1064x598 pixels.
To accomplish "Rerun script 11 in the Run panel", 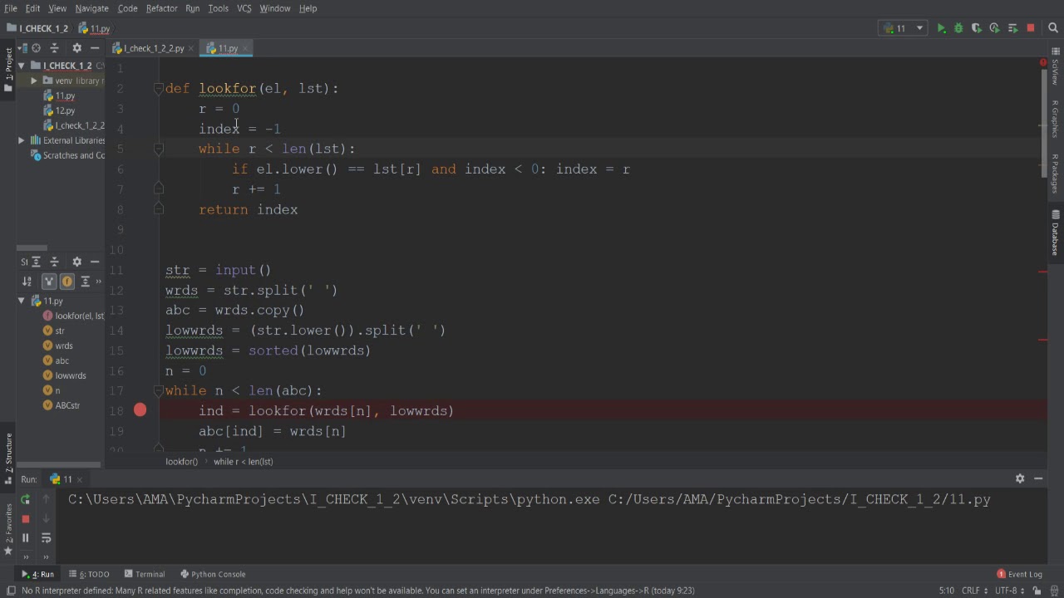I will click(x=25, y=499).
